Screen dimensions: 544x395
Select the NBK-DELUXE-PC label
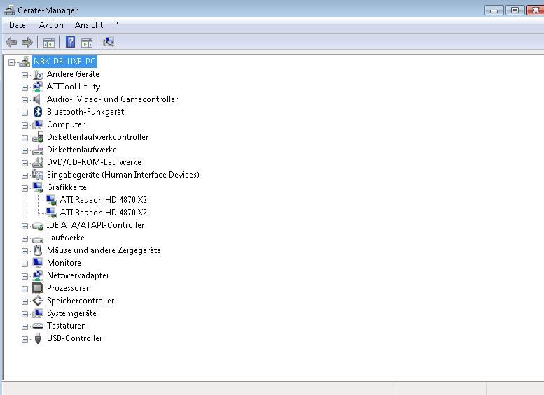click(x=64, y=62)
